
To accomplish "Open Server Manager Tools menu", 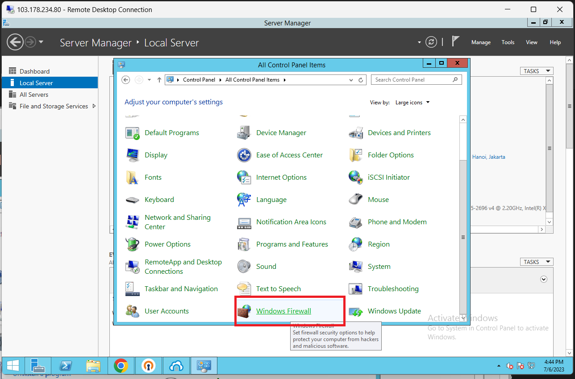I will pos(508,42).
